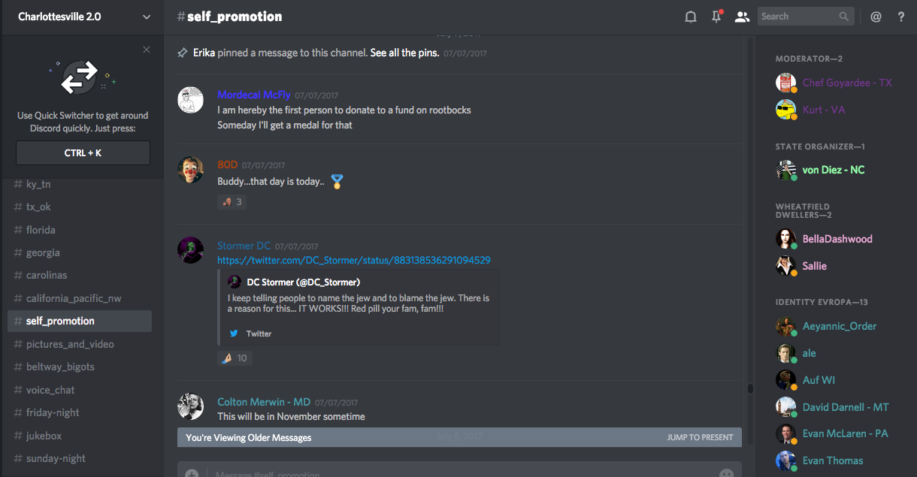The width and height of the screenshot is (917, 477).
Task: Toggle the reaction with count 10
Action: [x=235, y=358]
